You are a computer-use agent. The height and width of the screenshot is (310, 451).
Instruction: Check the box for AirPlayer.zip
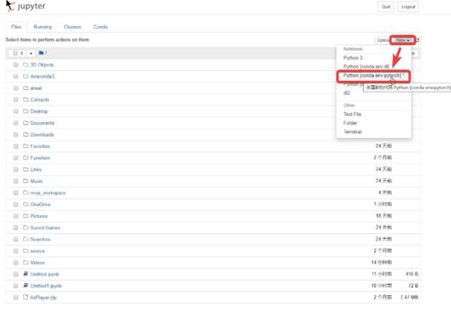[16, 298]
